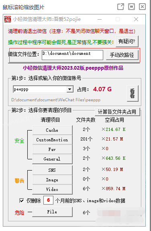Click the ×859.74 M Video size
Image resolution: width=151 pixels, height=231 pixels.
[114, 189]
